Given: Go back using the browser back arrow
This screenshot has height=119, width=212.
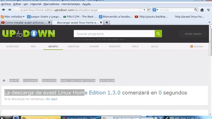Looking at the screenshot, I should (3, 10).
